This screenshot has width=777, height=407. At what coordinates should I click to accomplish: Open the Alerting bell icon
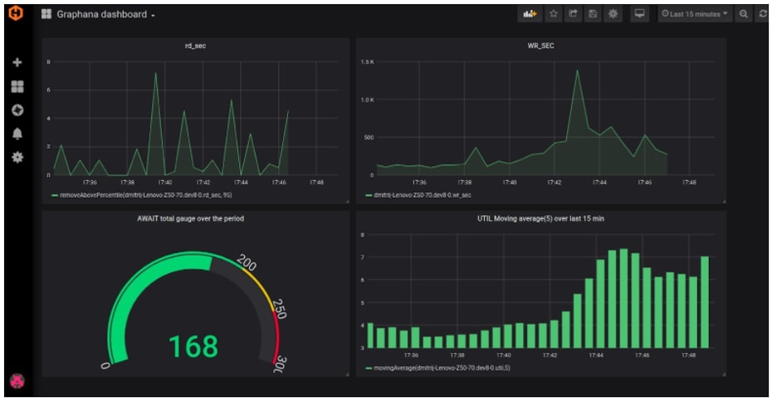pos(17,134)
